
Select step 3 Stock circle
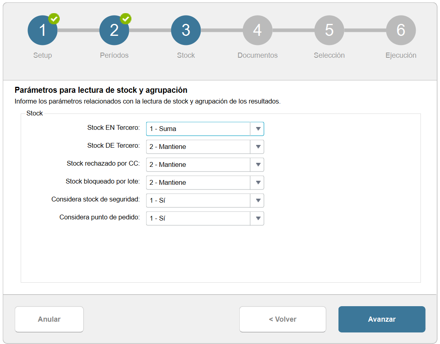pos(186,30)
